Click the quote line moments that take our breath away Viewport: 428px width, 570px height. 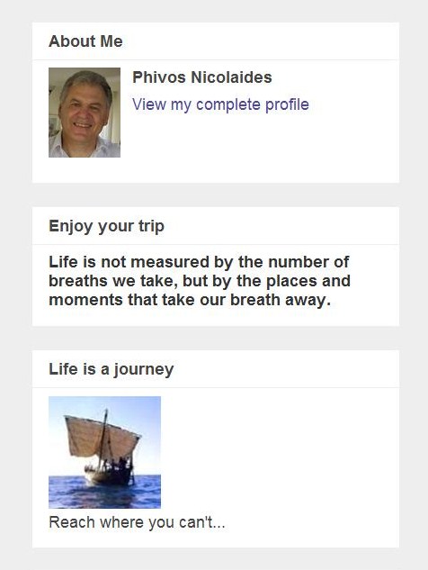coord(190,300)
